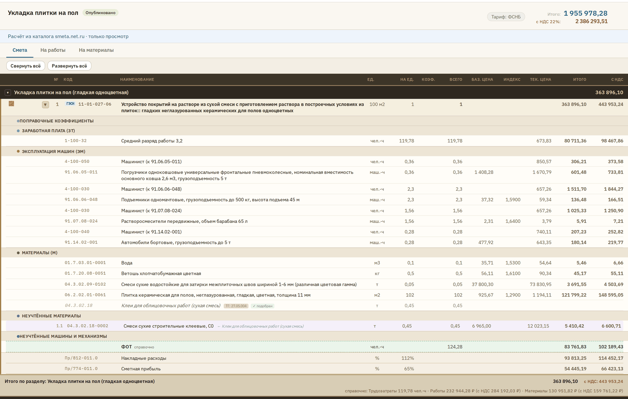Click the value 121 799,22 in the Итого column

[574, 295]
